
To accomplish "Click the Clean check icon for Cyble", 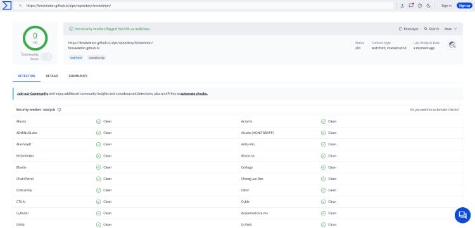I will point(323,201).
